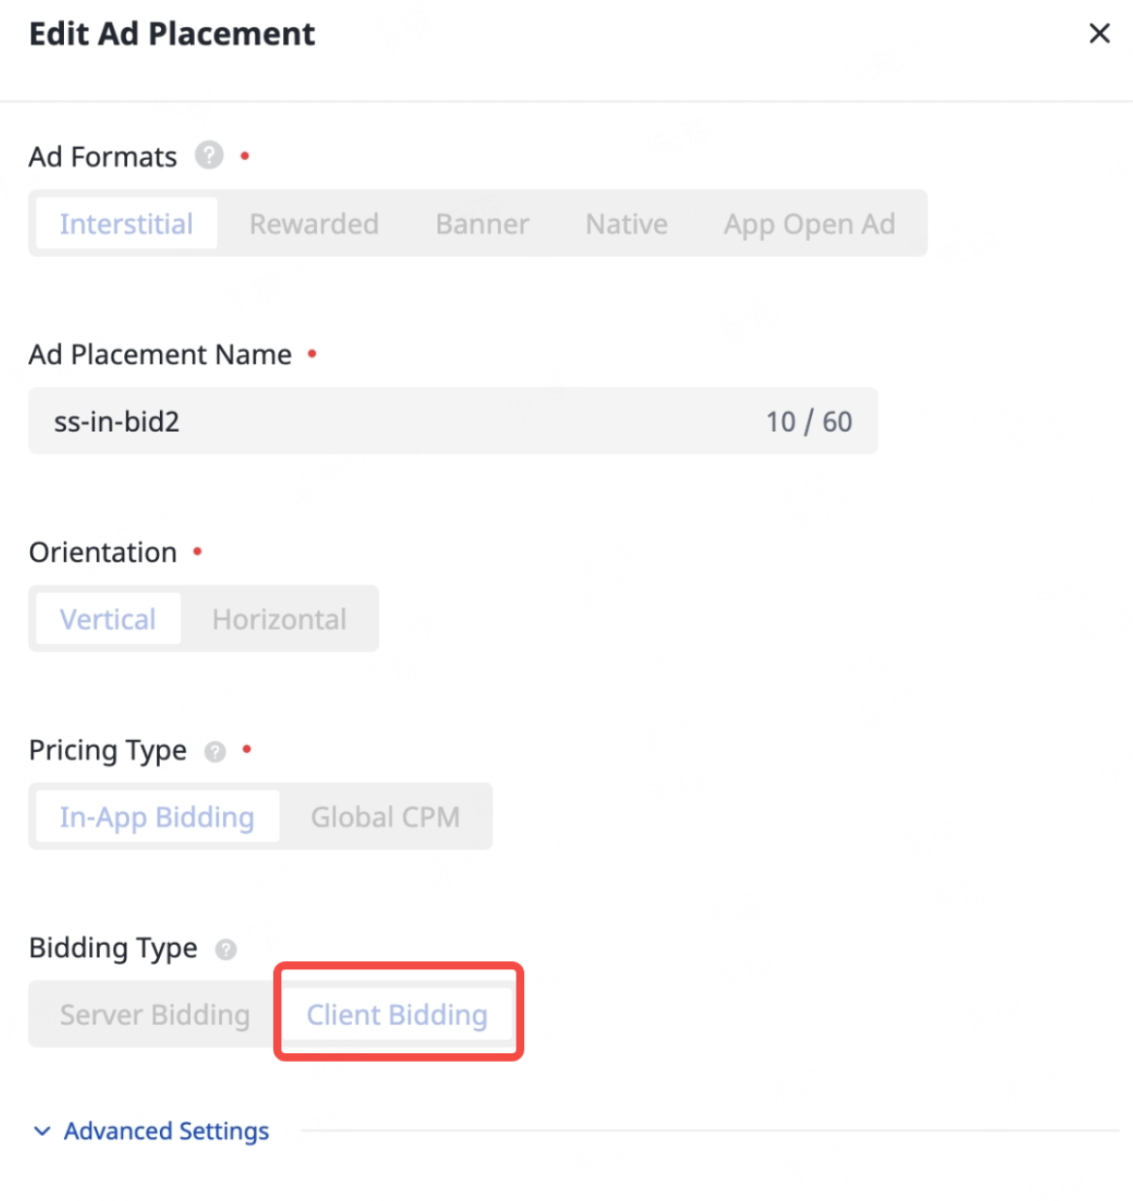Expand the Advanced Settings chevron arrow
The height and width of the screenshot is (1201, 1133).
click(42, 1131)
